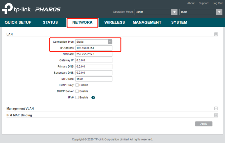The width and height of the screenshot is (225, 143).
Task: Switch to the Status tab
Action: (x=50, y=22)
